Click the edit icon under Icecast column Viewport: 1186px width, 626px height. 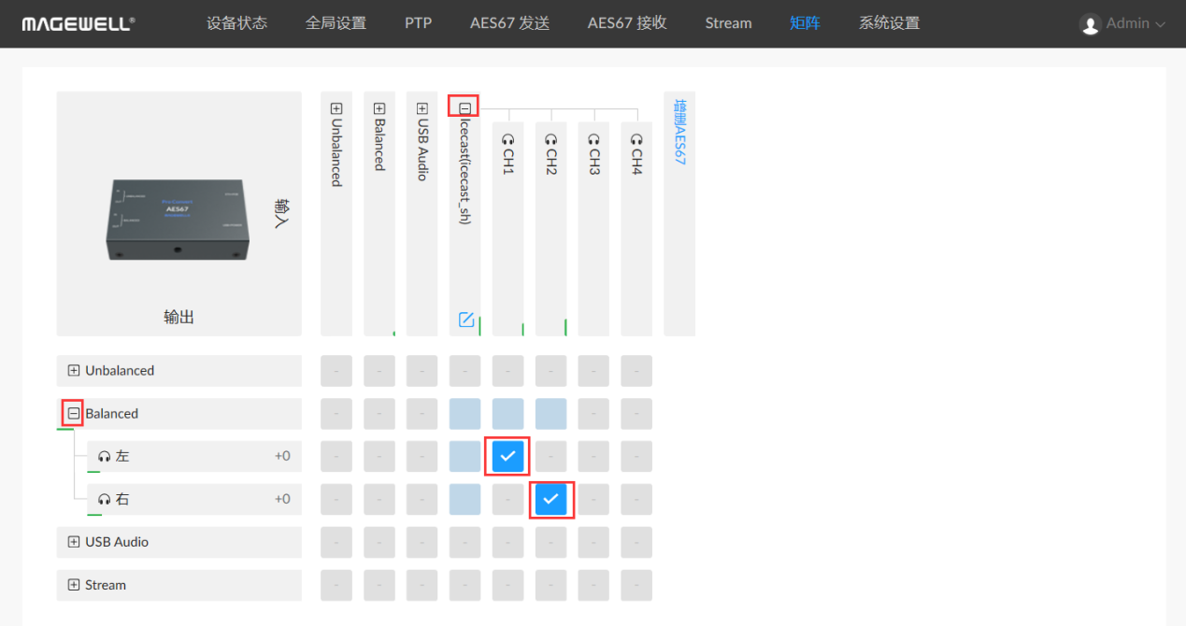click(x=466, y=320)
